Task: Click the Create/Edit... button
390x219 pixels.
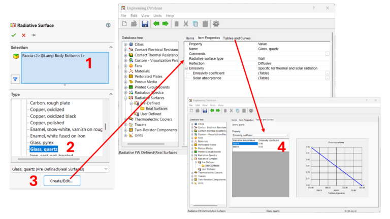Action: [61, 181]
